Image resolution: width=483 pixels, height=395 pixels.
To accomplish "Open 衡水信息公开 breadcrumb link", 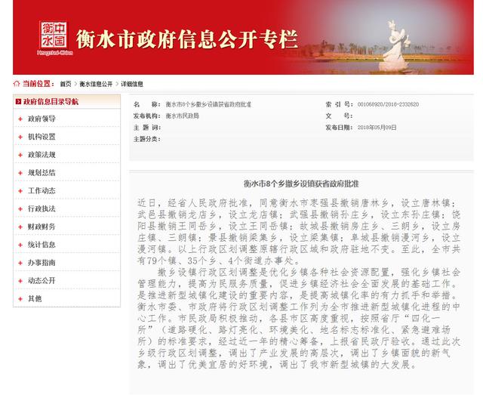I will coord(96,84).
